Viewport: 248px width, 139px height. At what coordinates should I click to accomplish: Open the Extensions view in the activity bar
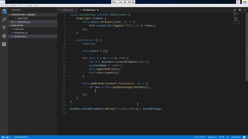tap(4, 44)
